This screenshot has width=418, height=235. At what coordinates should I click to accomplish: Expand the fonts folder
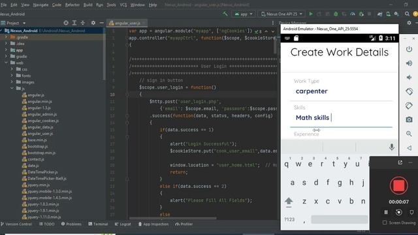12,76
